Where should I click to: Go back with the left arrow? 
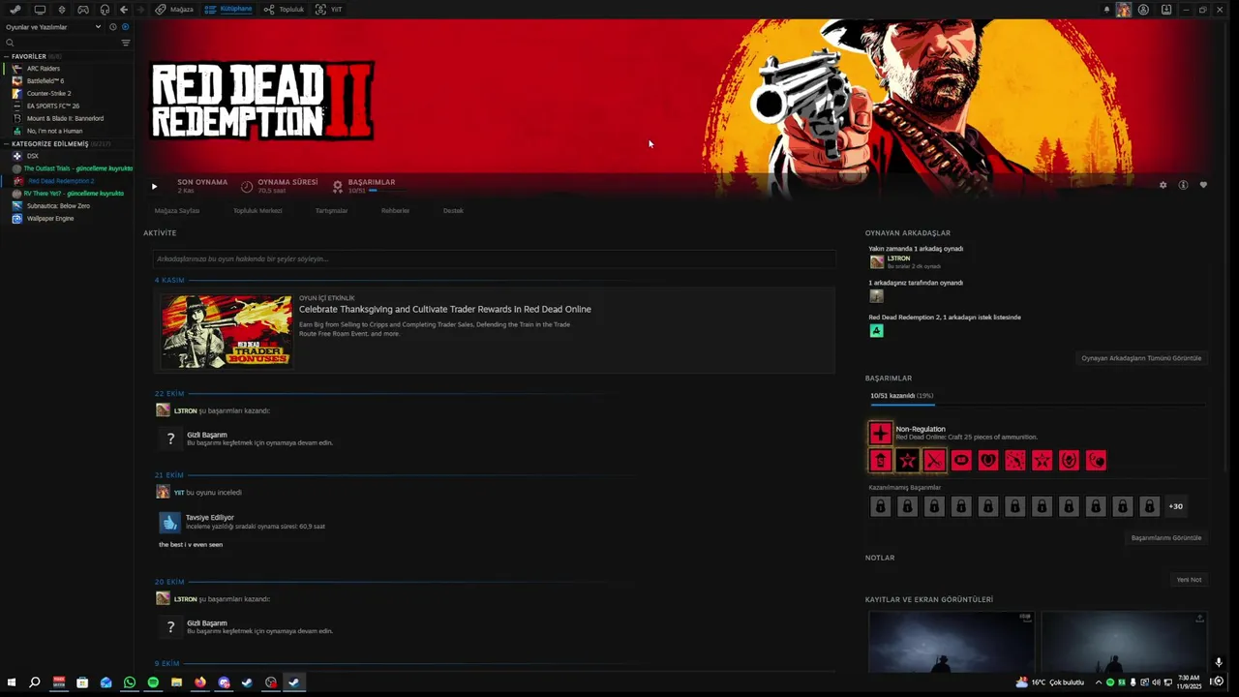[124, 9]
